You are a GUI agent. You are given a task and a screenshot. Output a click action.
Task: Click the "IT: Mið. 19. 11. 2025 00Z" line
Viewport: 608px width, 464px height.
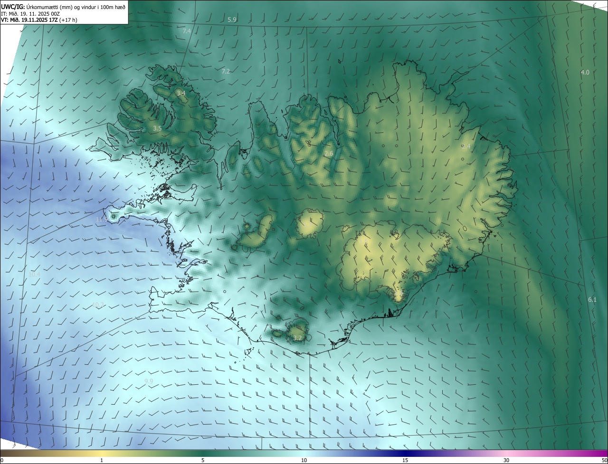point(30,14)
